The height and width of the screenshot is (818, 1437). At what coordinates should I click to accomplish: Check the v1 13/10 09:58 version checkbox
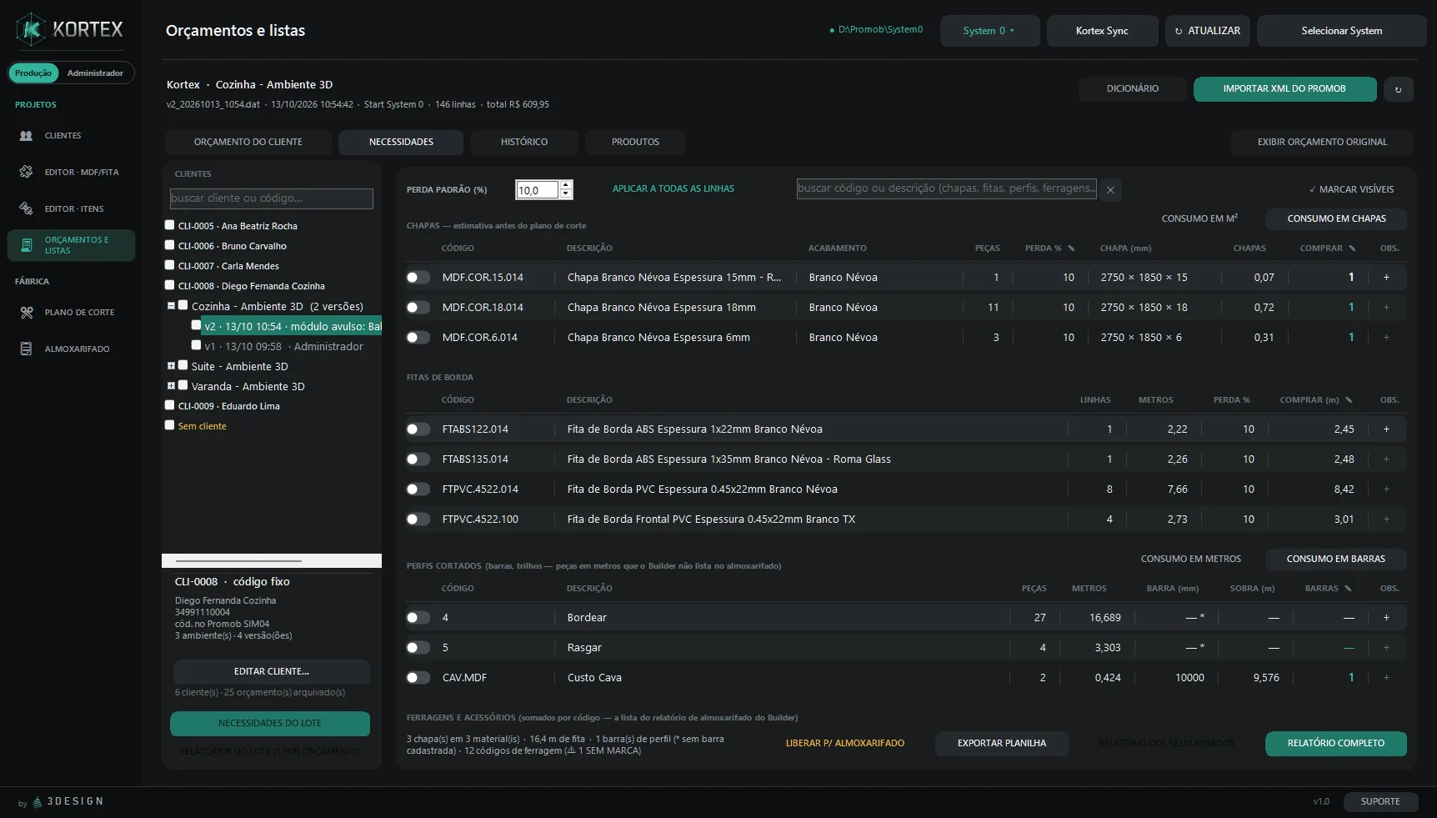click(x=196, y=345)
